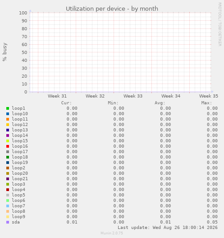Viewport: 224px width, 238px height.
Task: Click the dark blue loop13 swatch
Action: pos(8,130)
